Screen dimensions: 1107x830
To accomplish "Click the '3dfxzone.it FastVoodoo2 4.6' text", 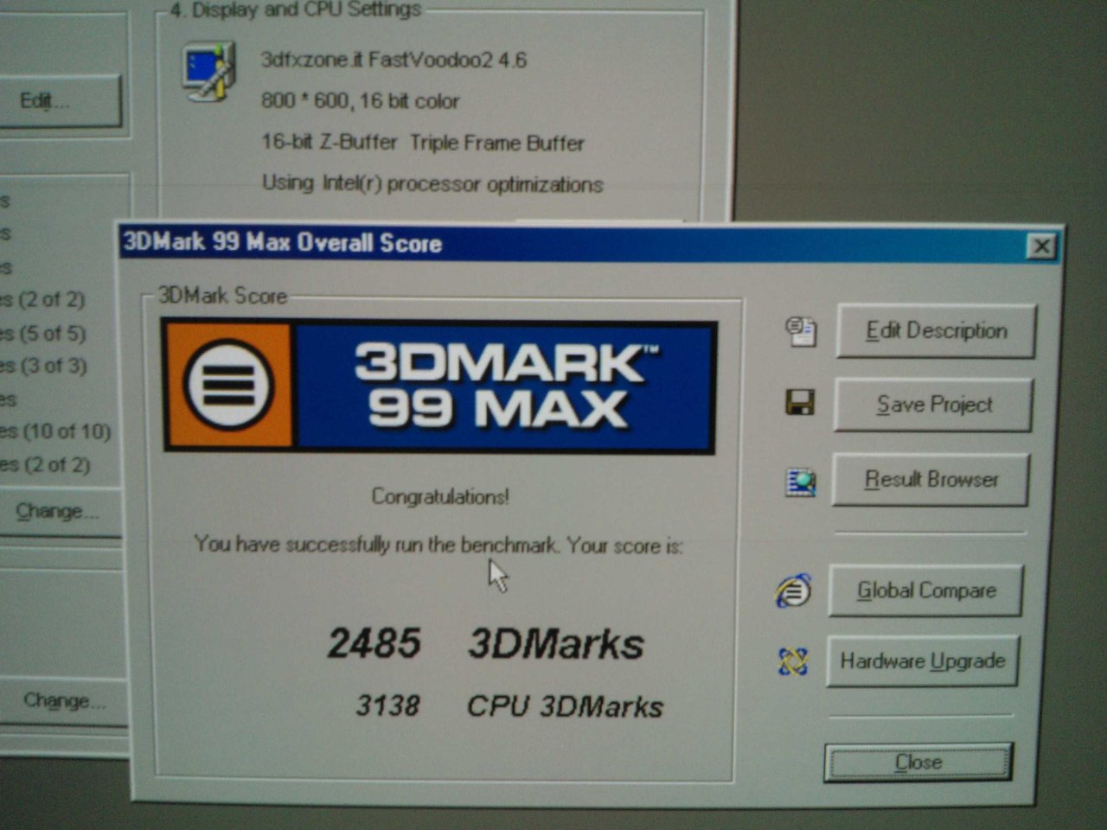I will pyautogui.click(x=394, y=60).
